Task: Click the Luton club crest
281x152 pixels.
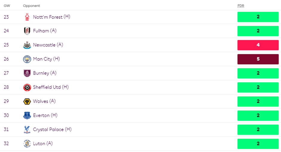Action: tap(27, 144)
